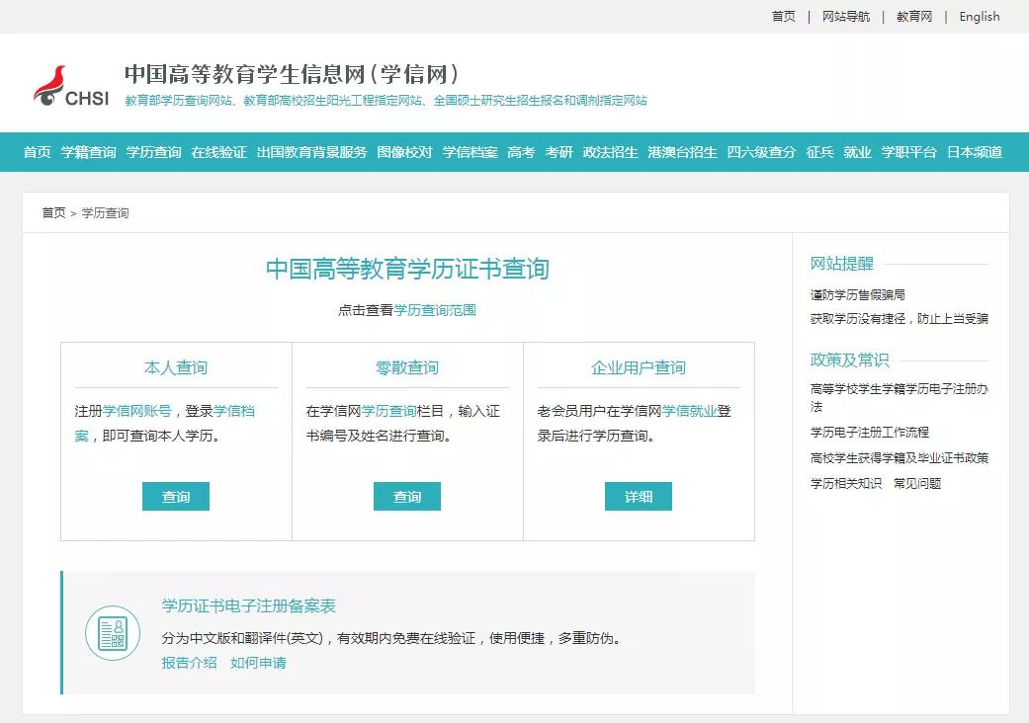
Task: Open 学历电子注册工作流程 link
Action: [x=870, y=432]
